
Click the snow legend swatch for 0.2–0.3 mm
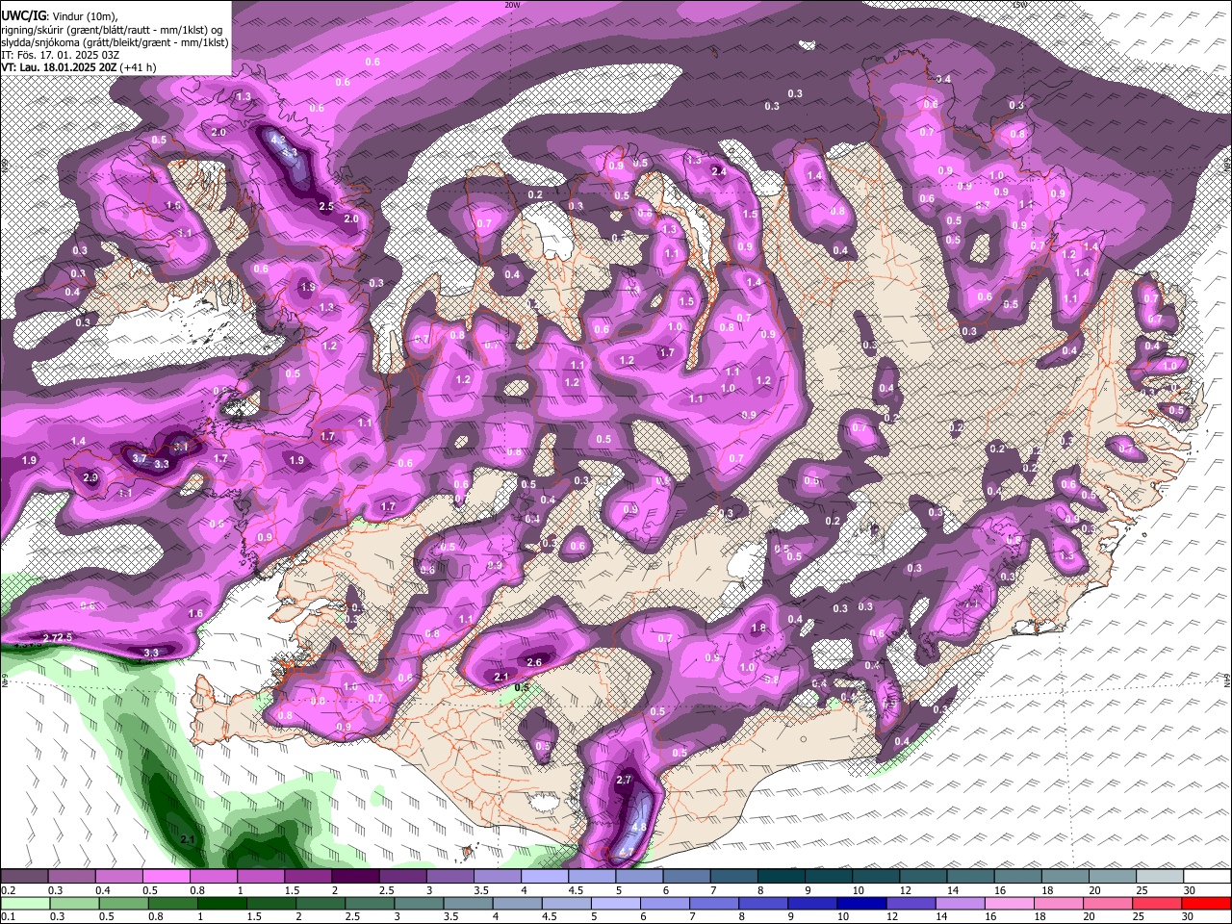[x=25, y=877]
